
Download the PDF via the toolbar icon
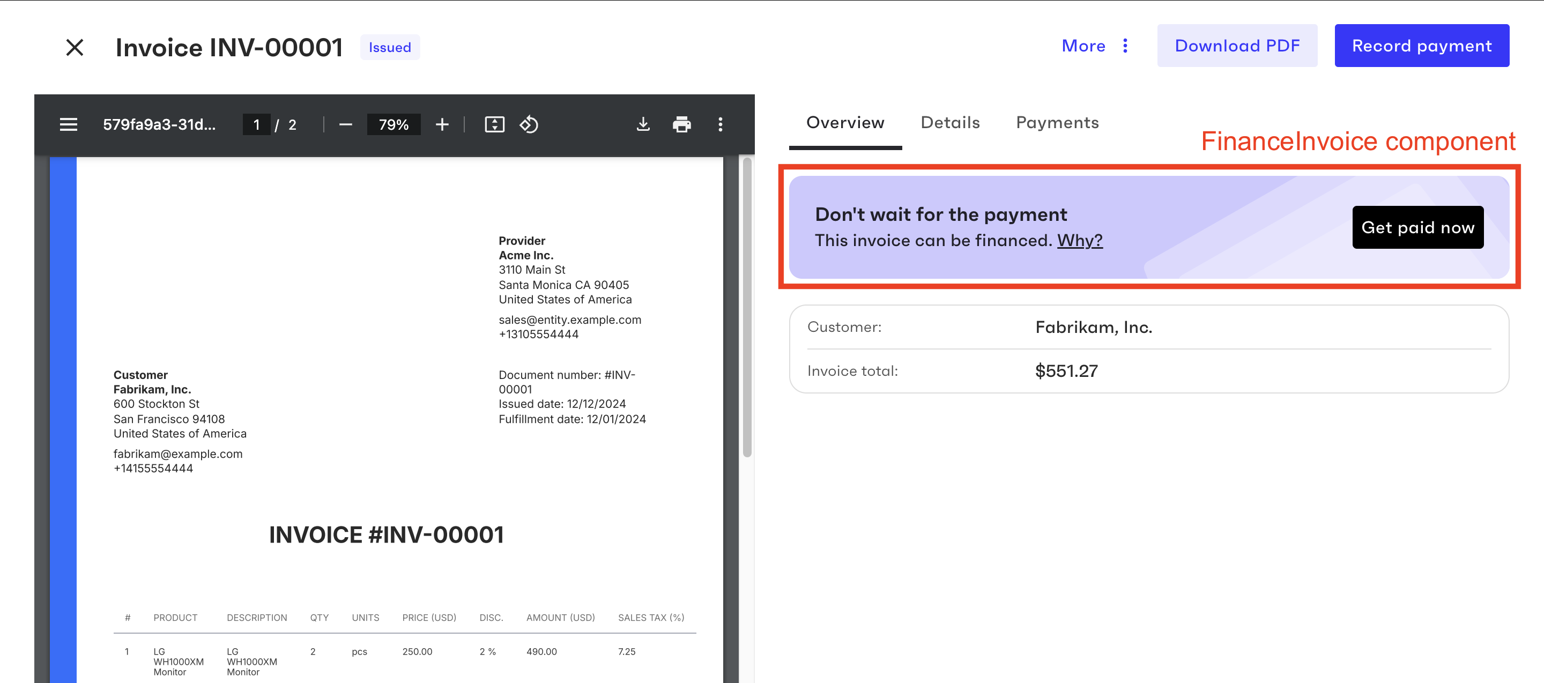(x=643, y=124)
